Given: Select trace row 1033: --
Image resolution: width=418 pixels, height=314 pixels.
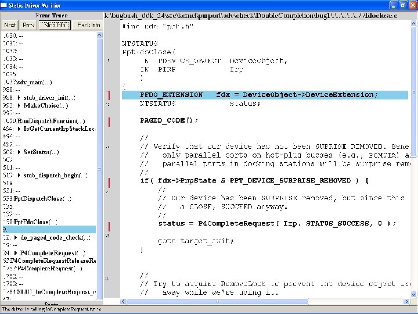Looking at the screenshot, I should pos(13,59).
